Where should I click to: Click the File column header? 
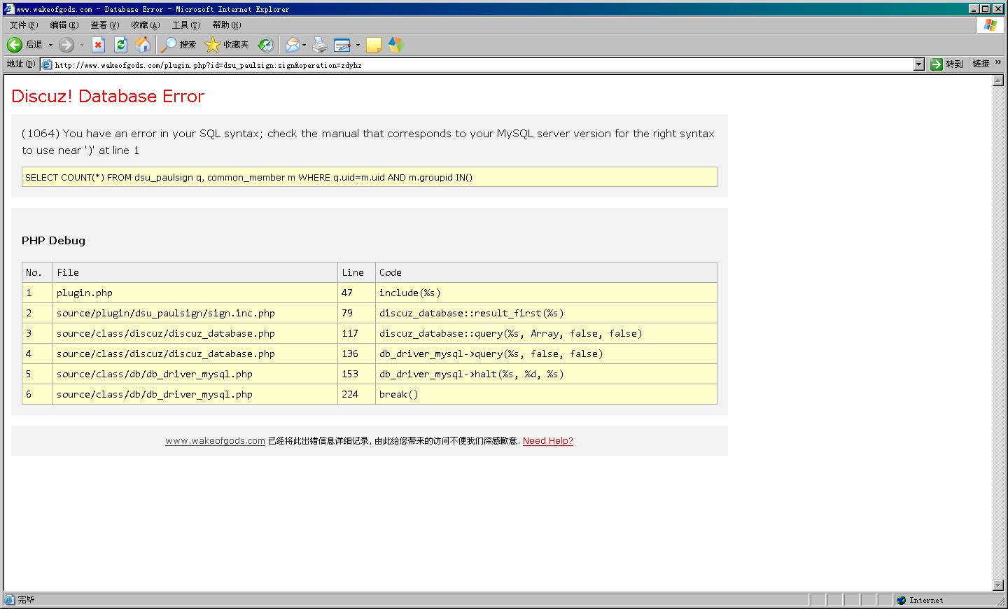point(195,272)
